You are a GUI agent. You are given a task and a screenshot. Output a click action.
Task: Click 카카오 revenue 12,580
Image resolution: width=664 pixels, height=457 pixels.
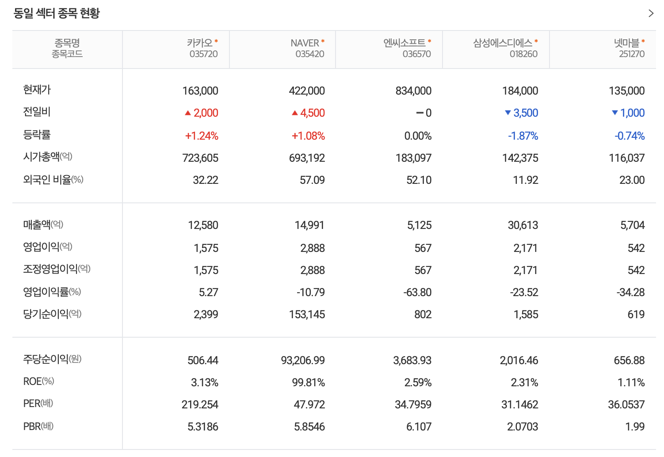[203, 225]
